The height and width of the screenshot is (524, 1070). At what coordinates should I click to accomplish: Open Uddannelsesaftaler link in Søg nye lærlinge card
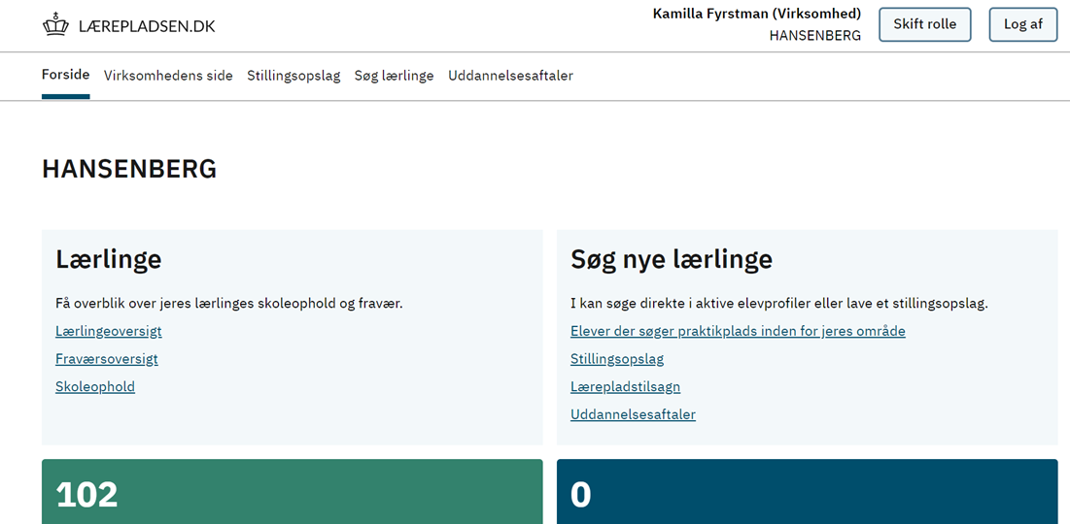tap(633, 414)
